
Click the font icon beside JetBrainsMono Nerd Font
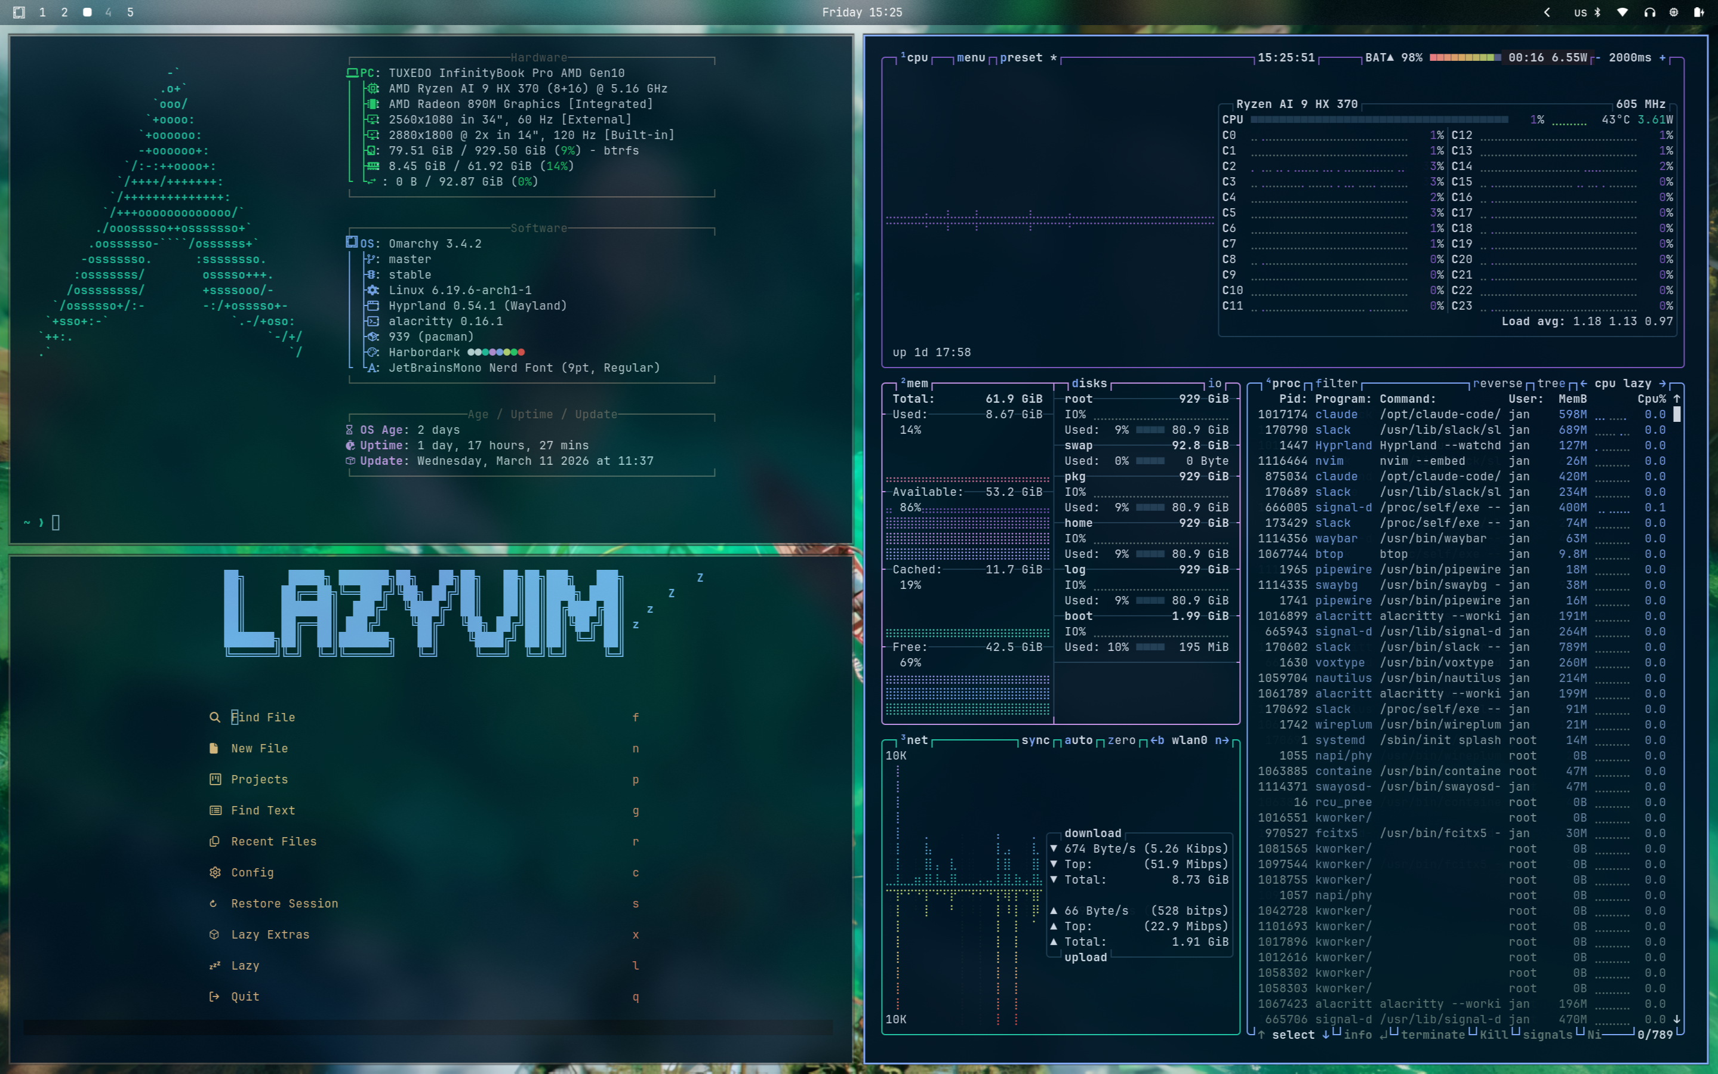click(373, 368)
